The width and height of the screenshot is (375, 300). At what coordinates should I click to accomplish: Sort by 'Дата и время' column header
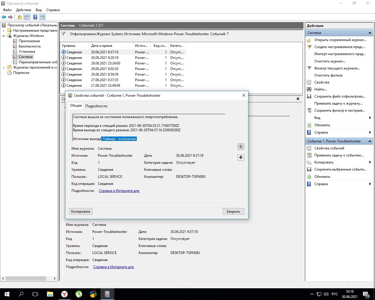tap(111, 46)
